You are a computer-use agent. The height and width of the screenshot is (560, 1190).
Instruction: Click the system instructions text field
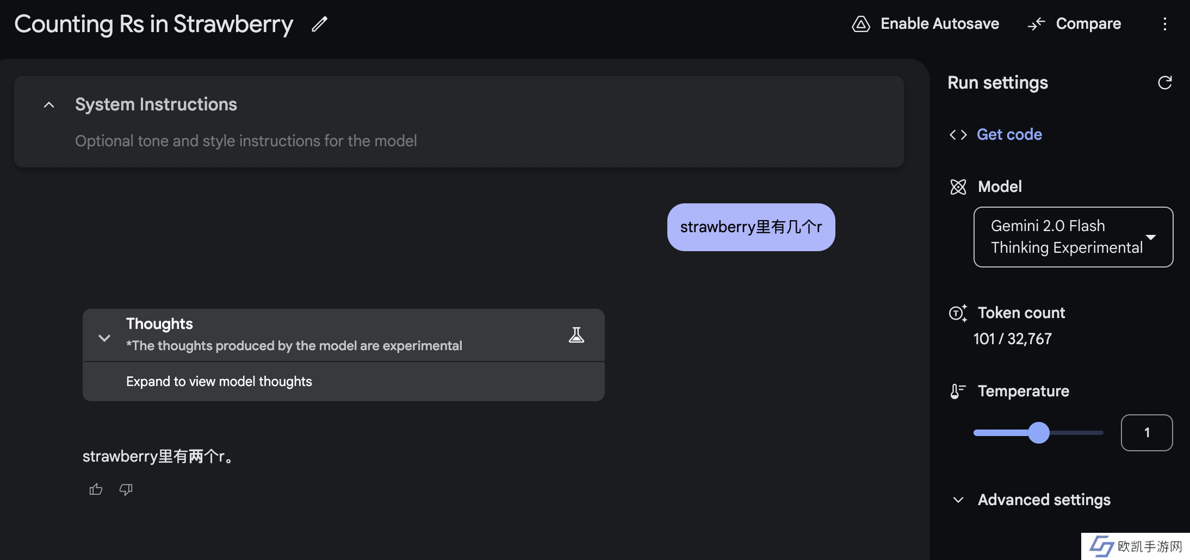(246, 141)
